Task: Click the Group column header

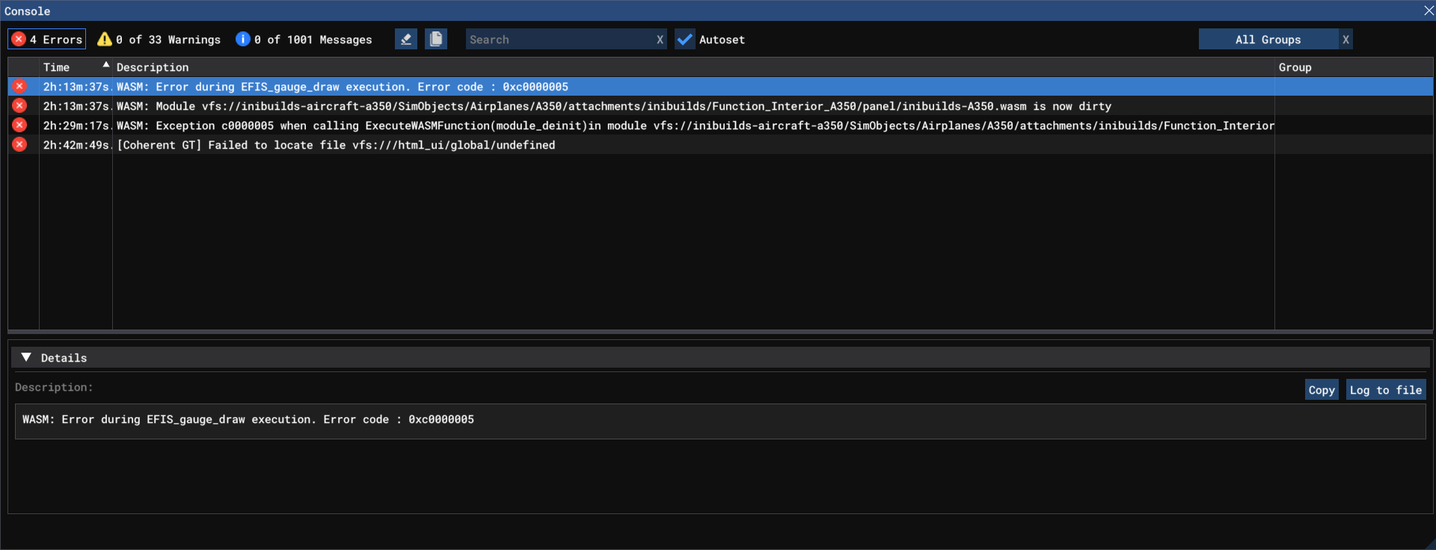Action: click(1295, 67)
